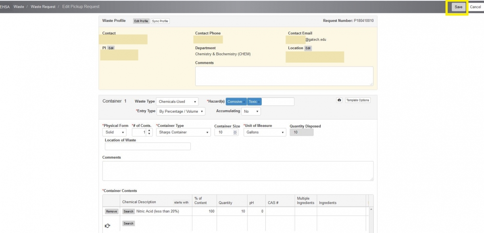Click the Location of Waste input field
Screen dimensions: 484x233
[148, 147]
